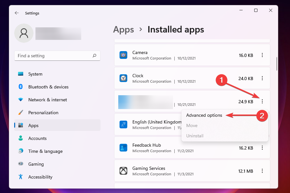This screenshot has width=290, height=193.
Task: Click the Camera app name
Action: [140, 52]
